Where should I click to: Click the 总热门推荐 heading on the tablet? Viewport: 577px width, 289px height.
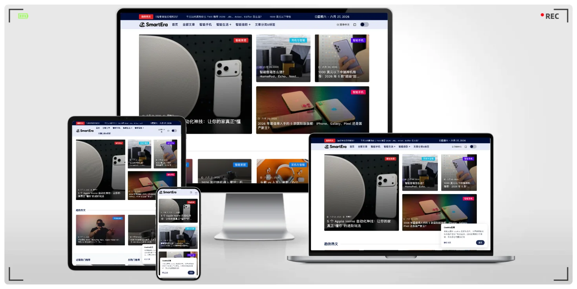[x=133, y=260]
